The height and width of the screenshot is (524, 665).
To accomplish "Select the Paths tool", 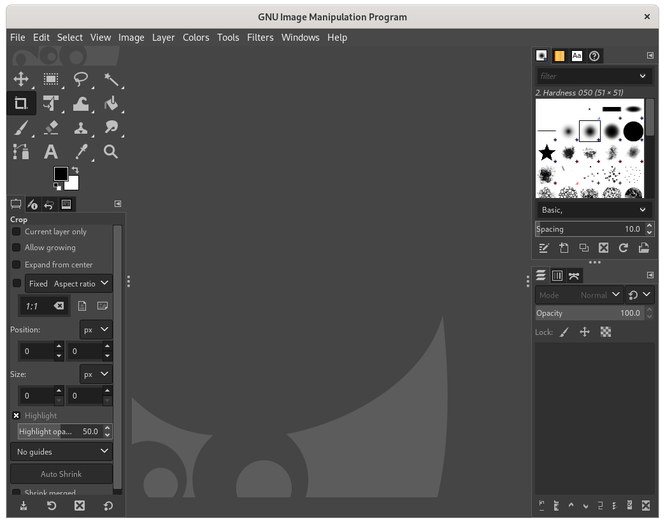I will coord(21,152).
